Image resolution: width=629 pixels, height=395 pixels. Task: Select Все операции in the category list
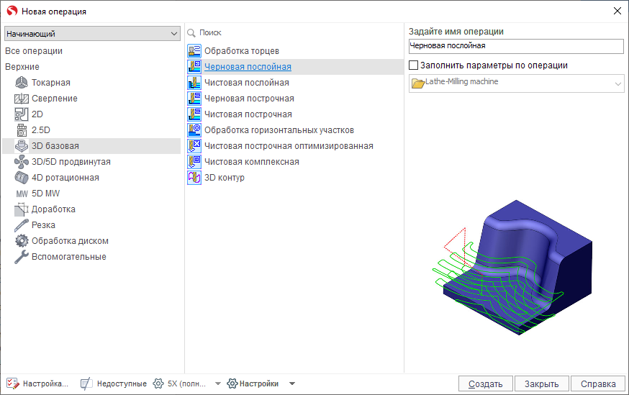pos(34,51)
